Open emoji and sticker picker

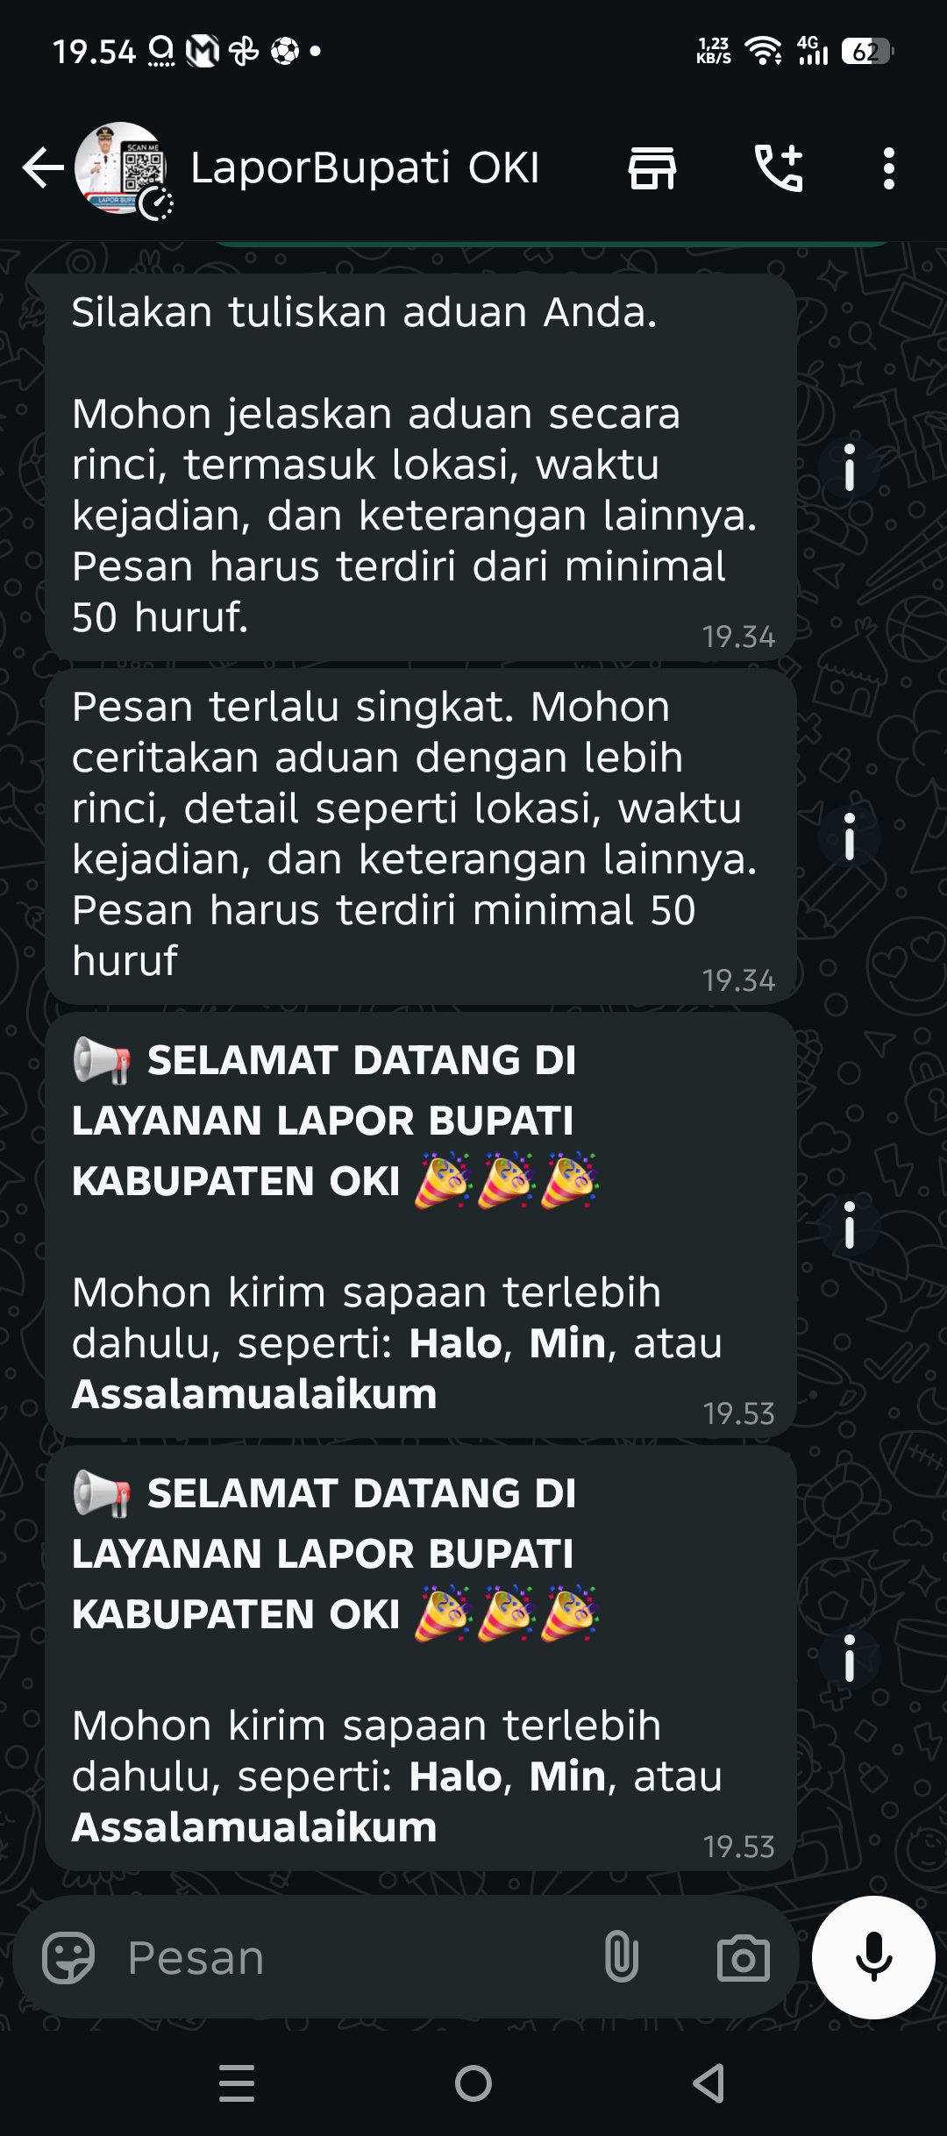[68, 1957]
